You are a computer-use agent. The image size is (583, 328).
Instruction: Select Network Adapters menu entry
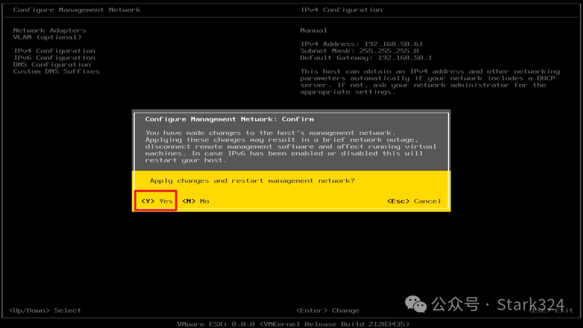(50, 30)
